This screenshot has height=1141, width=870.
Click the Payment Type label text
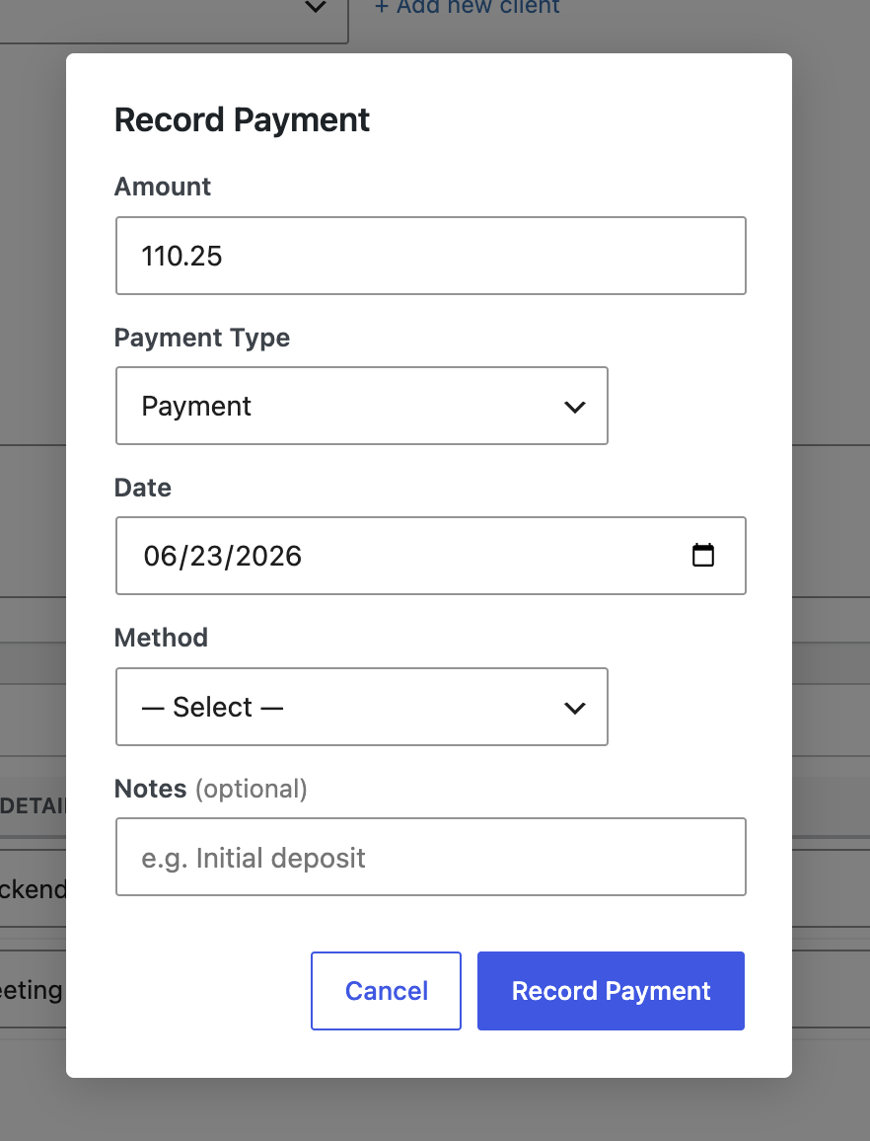coord(202,338)
